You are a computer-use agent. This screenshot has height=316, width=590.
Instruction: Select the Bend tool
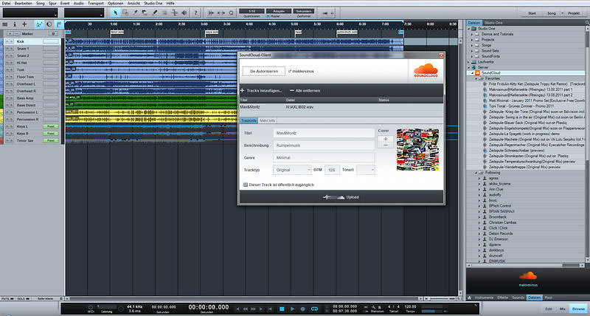coord(174,13)
